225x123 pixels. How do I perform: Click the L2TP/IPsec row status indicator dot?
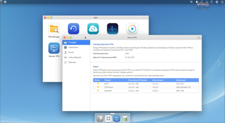point(98,87)
